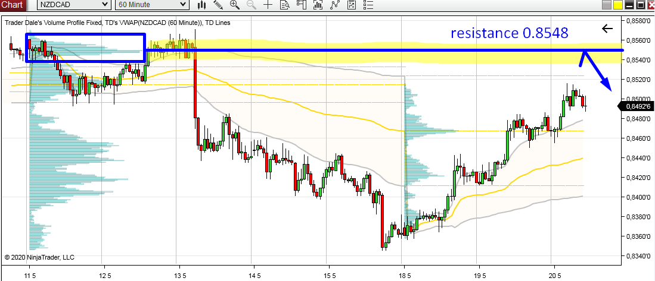Open the Strategies icon
Image resolution: width=655 pixels, height=281 pixels.
click(352, 5)
